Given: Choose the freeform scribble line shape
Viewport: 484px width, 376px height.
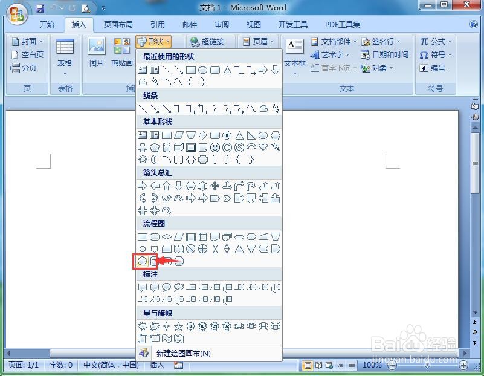Looking at the screenshot, I should coord(276,108).
